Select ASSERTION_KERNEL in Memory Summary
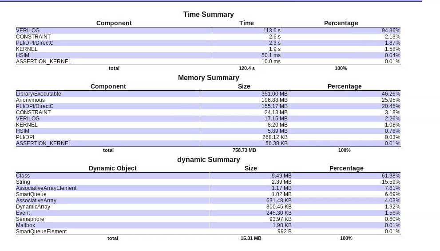 [44, 143]
